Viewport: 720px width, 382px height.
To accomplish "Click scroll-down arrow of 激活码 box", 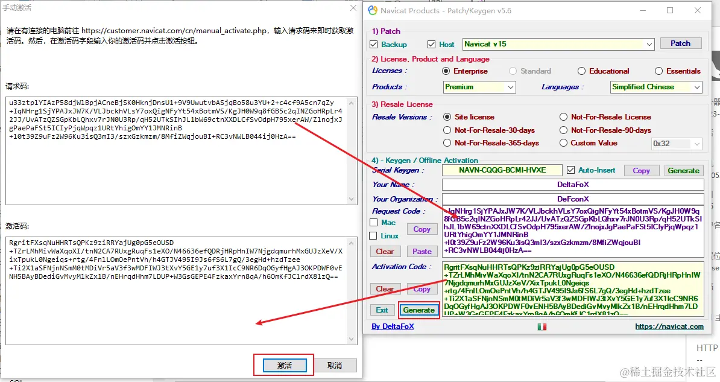I will coord(352,339).
